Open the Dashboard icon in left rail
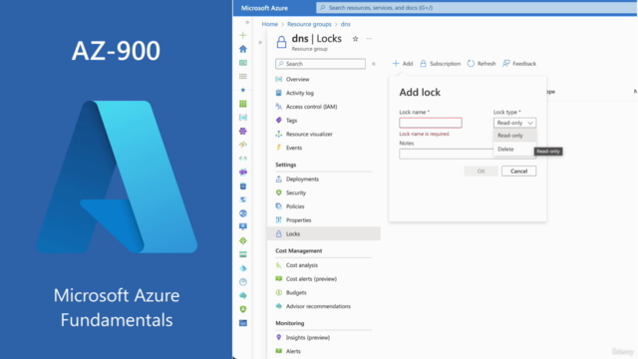Viewport: 638px width, 359px height. 243,63
